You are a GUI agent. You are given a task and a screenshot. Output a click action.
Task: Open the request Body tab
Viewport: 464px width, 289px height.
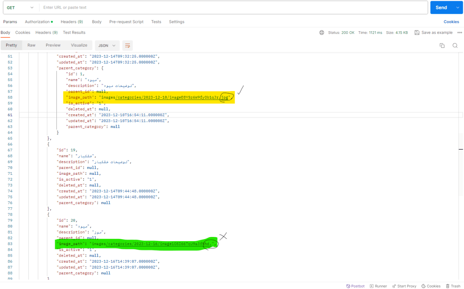click(x=97, y=22)
